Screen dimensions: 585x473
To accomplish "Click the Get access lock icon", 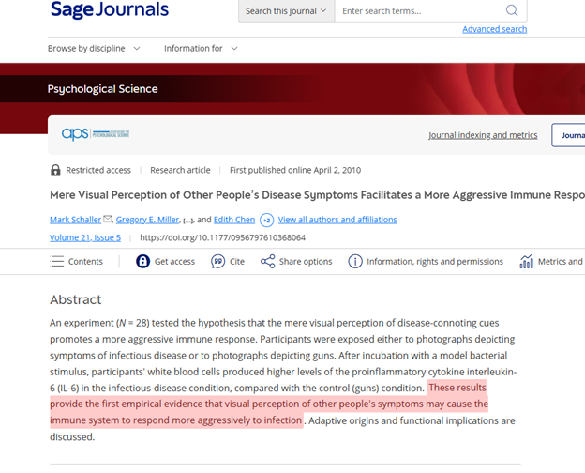I will (142, 262).
